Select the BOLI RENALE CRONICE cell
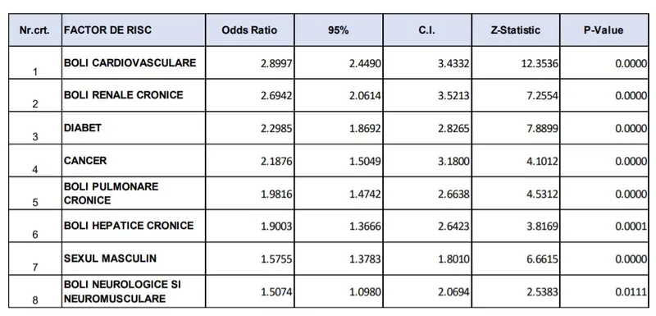656x316 pixels. [x=134, y=95]
